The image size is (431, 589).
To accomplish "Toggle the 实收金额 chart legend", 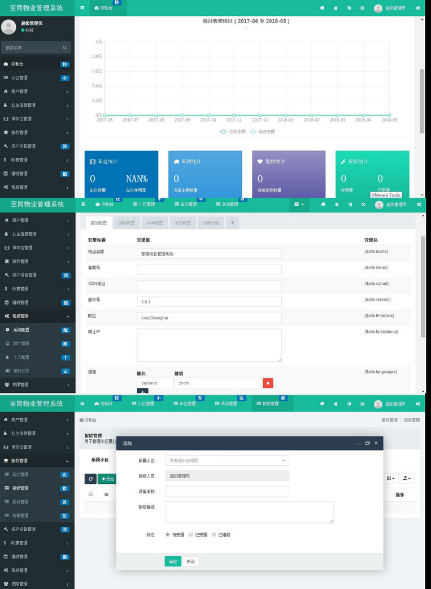I will [x=262, y=132].
